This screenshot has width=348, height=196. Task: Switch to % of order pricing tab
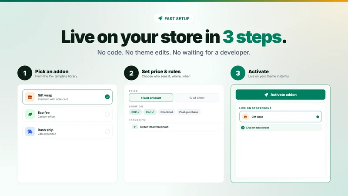click(197, 98)
